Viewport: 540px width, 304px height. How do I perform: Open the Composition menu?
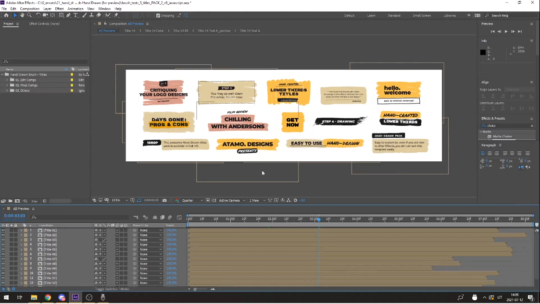(x=29, y=8)
